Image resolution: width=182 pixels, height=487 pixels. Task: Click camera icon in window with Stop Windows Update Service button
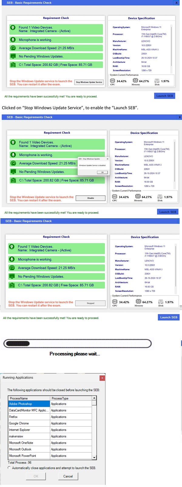coord(13,27)
